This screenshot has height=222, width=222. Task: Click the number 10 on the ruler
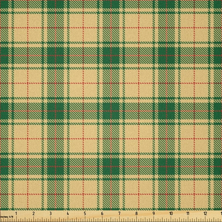click(171, 213)
